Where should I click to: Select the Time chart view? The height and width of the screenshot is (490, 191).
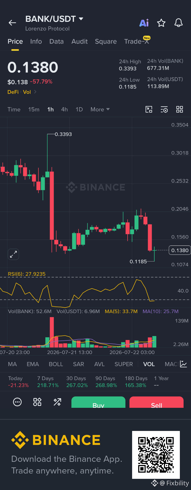pyautogui.click(x=14, y=109)
